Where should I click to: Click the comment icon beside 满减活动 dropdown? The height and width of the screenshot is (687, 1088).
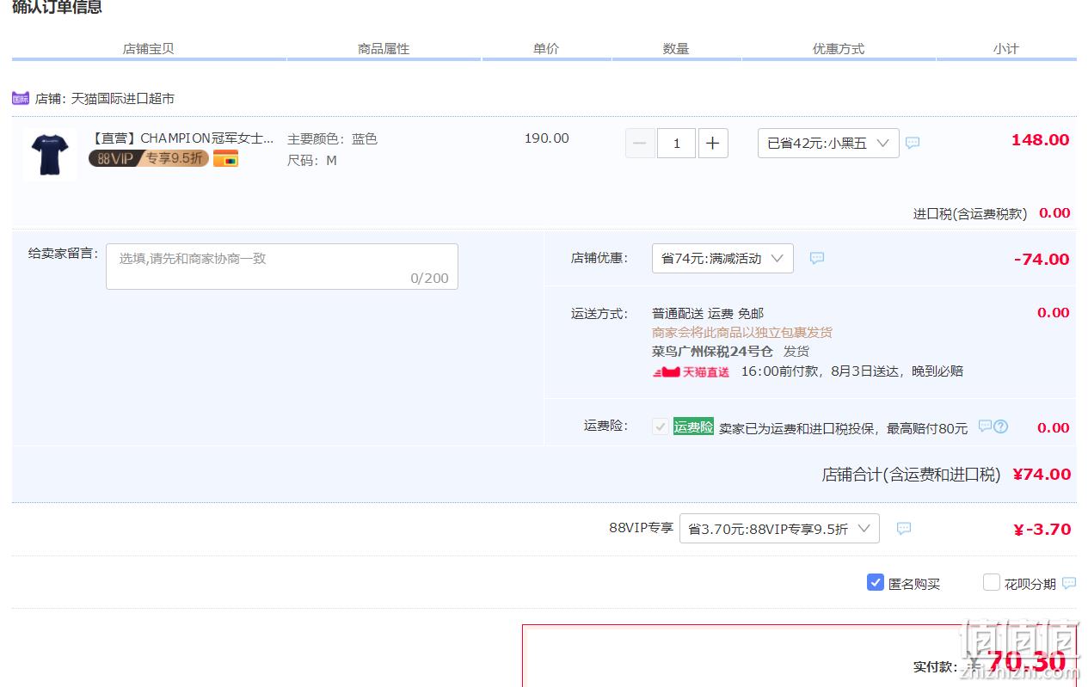[x=817, y=258]
